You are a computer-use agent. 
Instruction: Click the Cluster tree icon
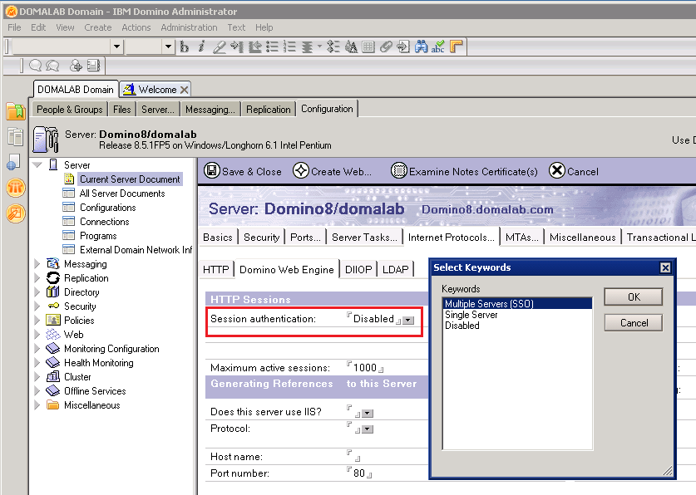pos(53,377)
